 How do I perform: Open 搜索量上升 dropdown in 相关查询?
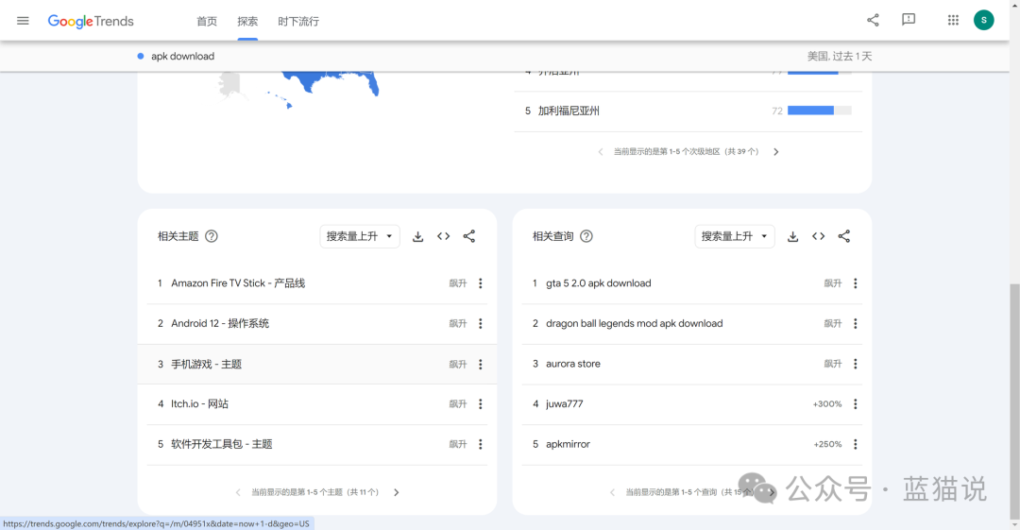(735, 236)
